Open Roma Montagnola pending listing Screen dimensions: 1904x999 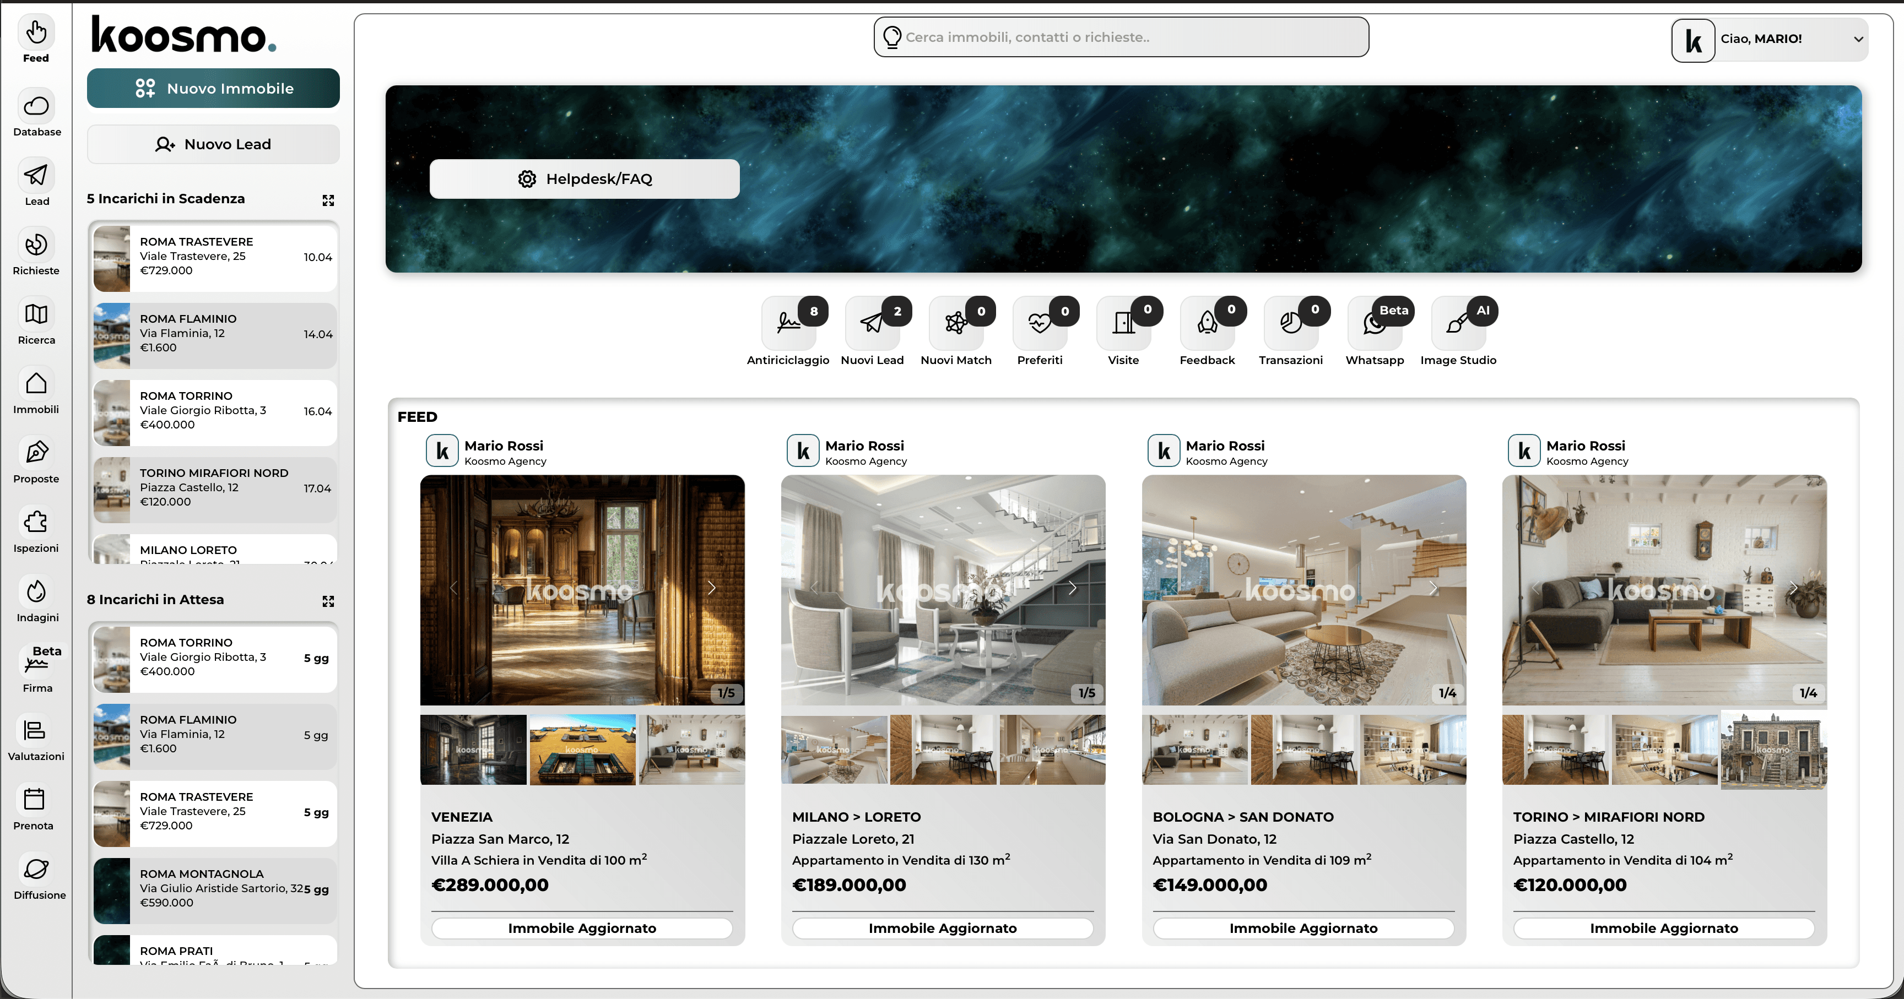click(215, 891)
